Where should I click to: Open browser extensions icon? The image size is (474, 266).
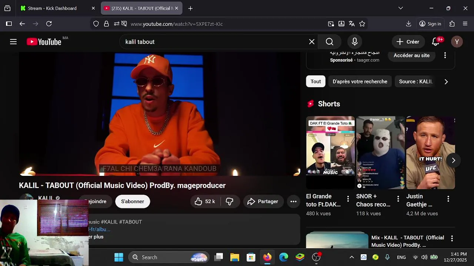(452, 24)
